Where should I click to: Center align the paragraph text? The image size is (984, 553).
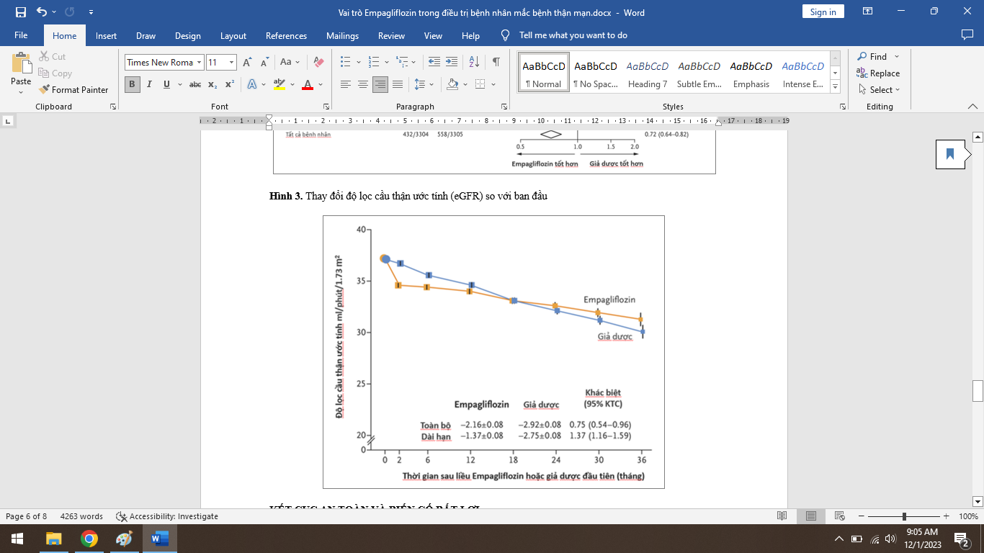363,84
